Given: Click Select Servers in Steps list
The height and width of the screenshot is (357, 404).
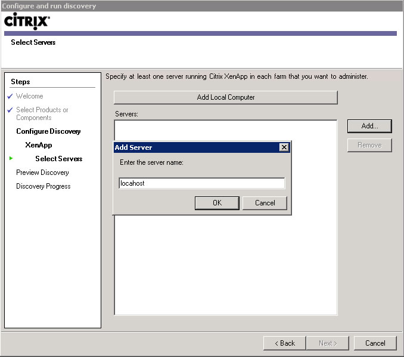Looking at the screenshot, I should point(59,158).
